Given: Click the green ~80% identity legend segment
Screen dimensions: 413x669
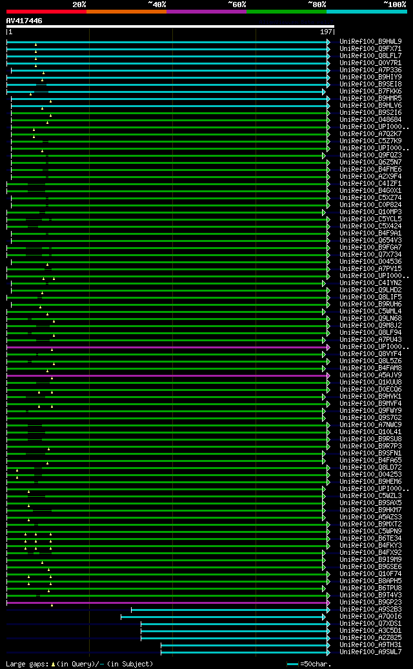Looking at the screenshot, I should tap(287, 12).
